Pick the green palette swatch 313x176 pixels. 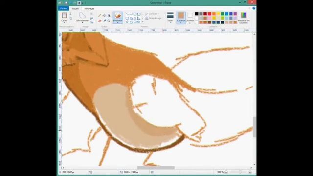click(x=223, y=14)
